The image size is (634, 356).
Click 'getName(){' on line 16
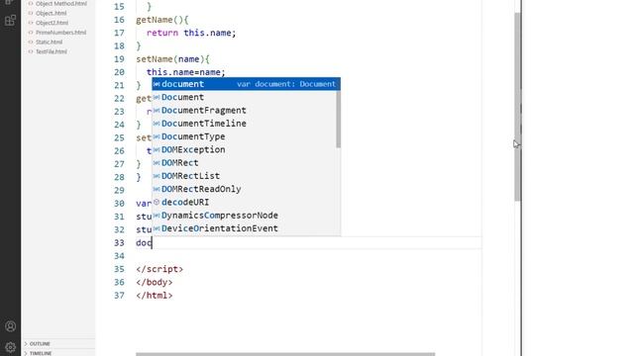tap(162, 20)
